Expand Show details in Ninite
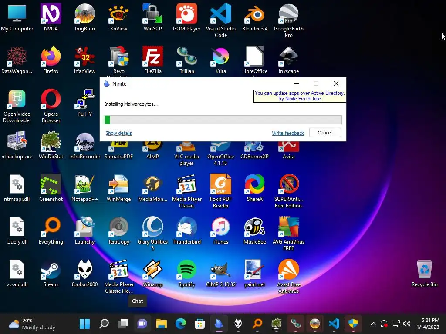446x334 pixels. pyautogui.click(x=118, y=133)
